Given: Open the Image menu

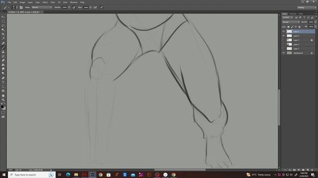Looking at the screenshot, I should click(x=22, y=2).
